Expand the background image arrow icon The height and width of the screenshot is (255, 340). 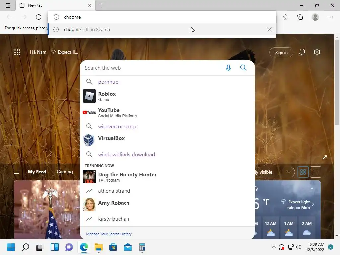(x=324, y=157)
